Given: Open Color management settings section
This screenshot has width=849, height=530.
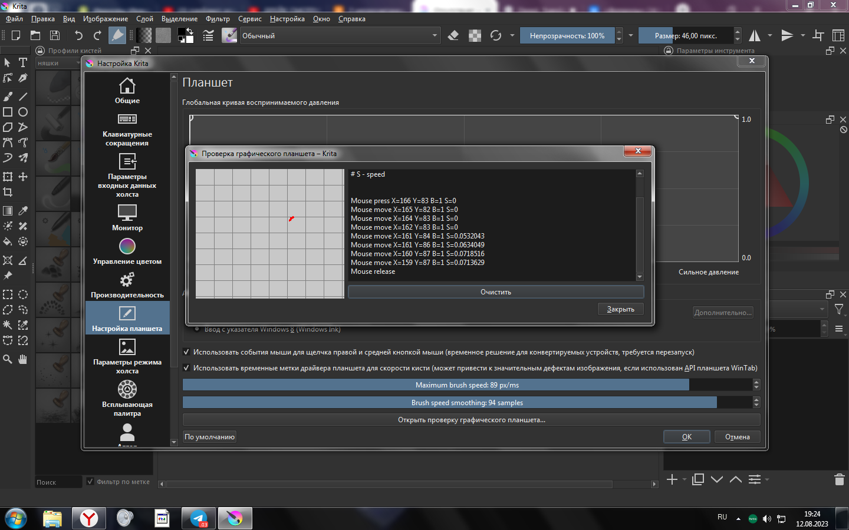Looking at the screenshot, I should point(127,246).
